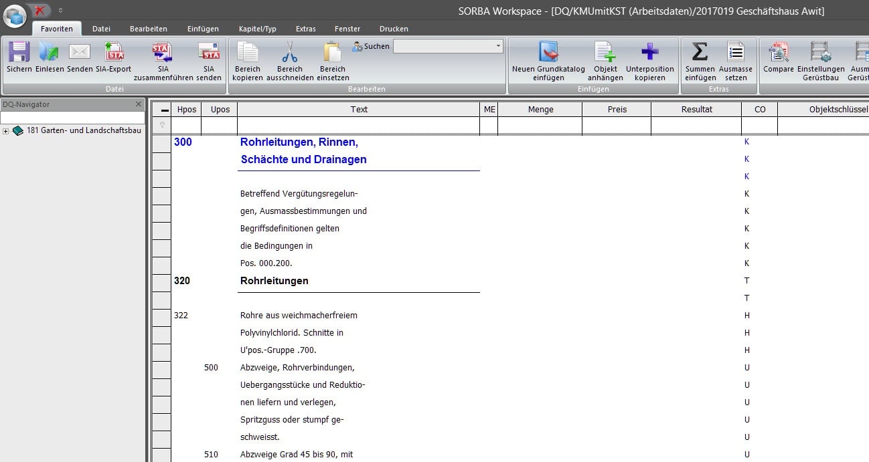Click the SIA senden icon
Screen dimensions: 869x462
209,52
